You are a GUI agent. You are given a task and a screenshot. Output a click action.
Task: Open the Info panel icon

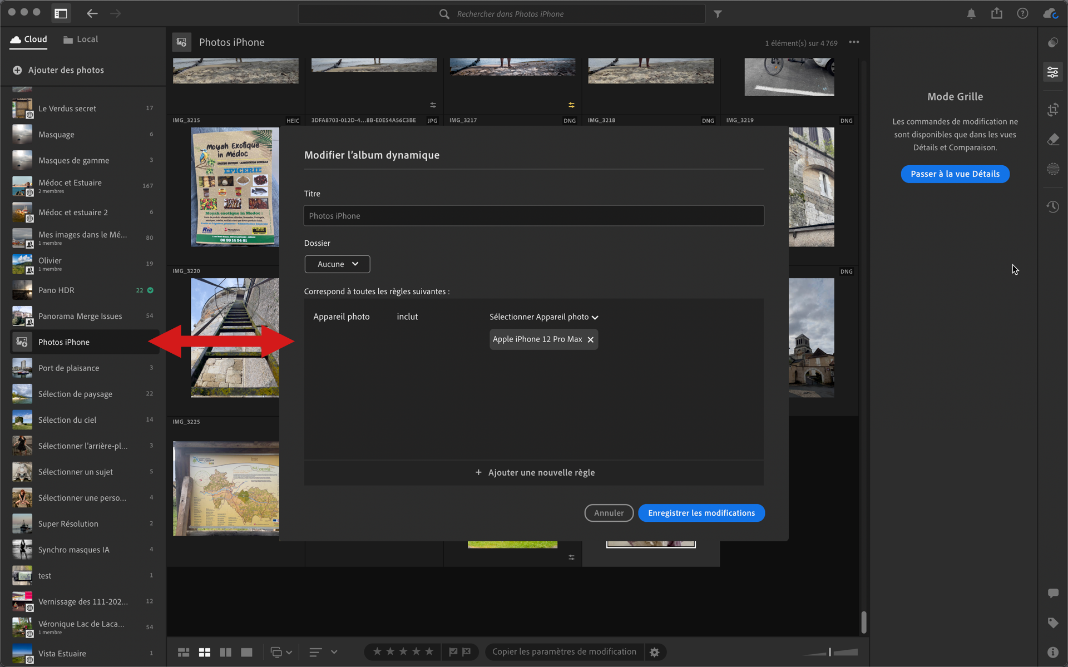1053,652
